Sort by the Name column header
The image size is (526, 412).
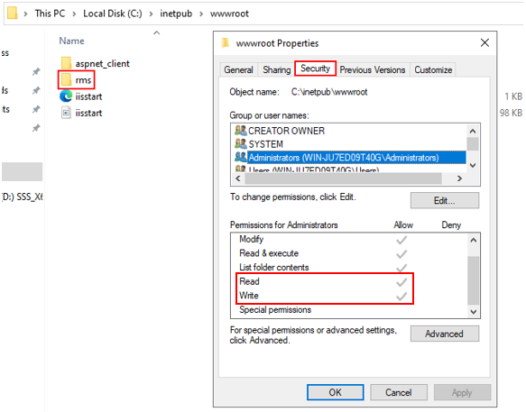[x=71, y=41]
